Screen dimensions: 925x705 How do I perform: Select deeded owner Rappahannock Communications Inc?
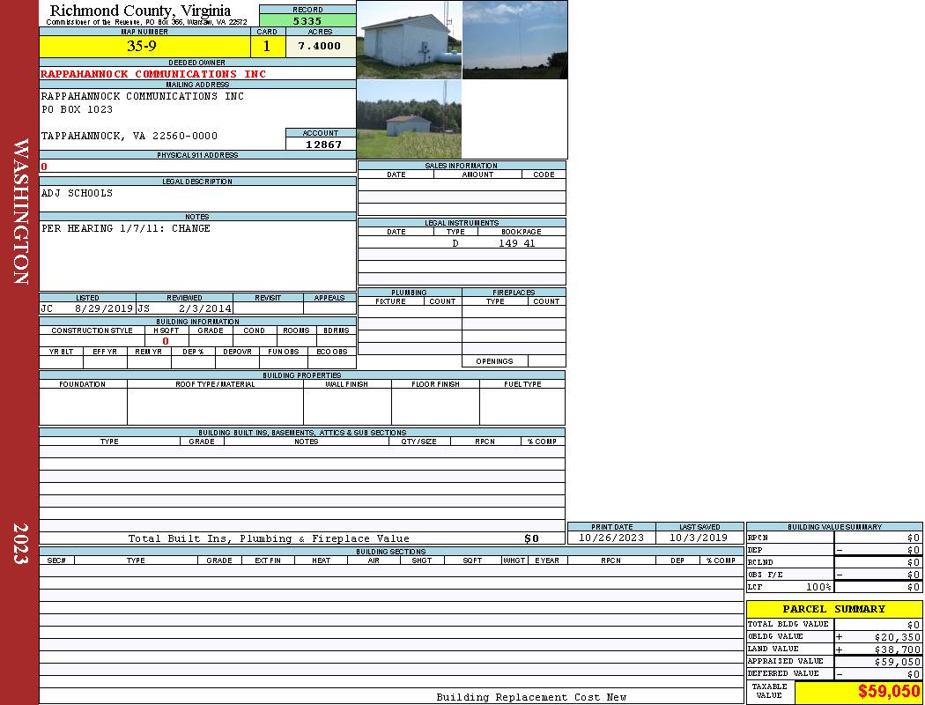(153, 74)
